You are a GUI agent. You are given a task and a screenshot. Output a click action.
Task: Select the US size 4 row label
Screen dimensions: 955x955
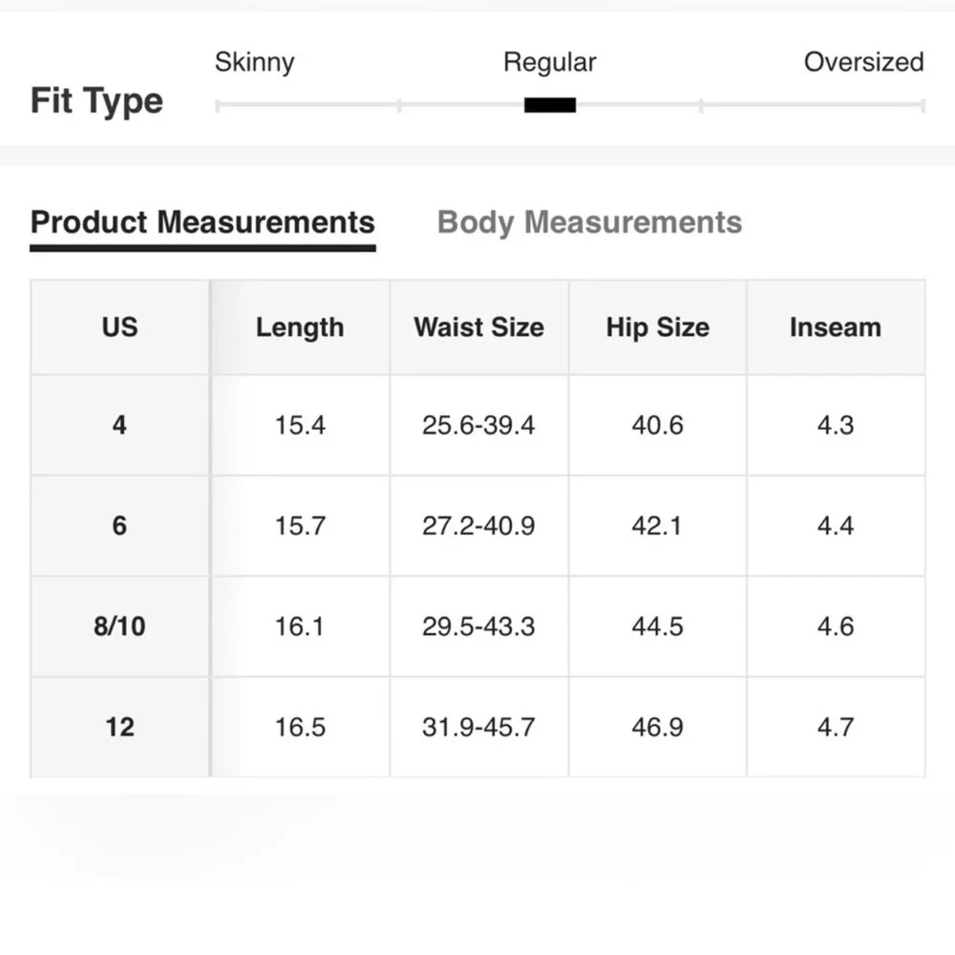(120, 425)
